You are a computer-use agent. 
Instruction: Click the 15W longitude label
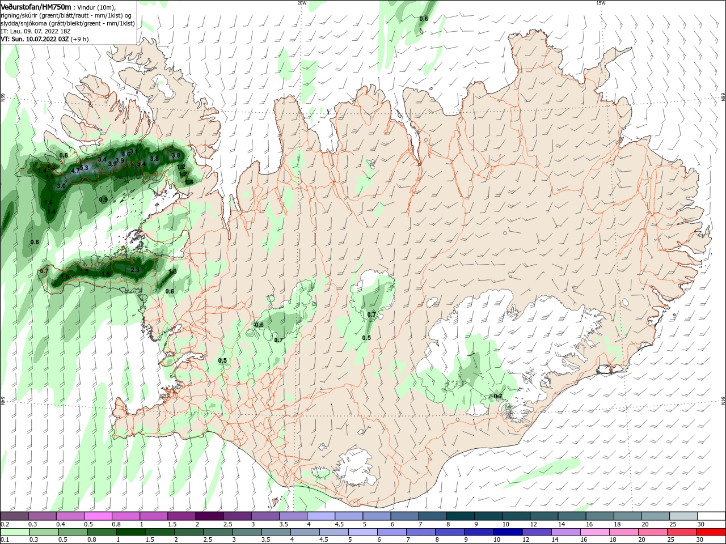600,3
